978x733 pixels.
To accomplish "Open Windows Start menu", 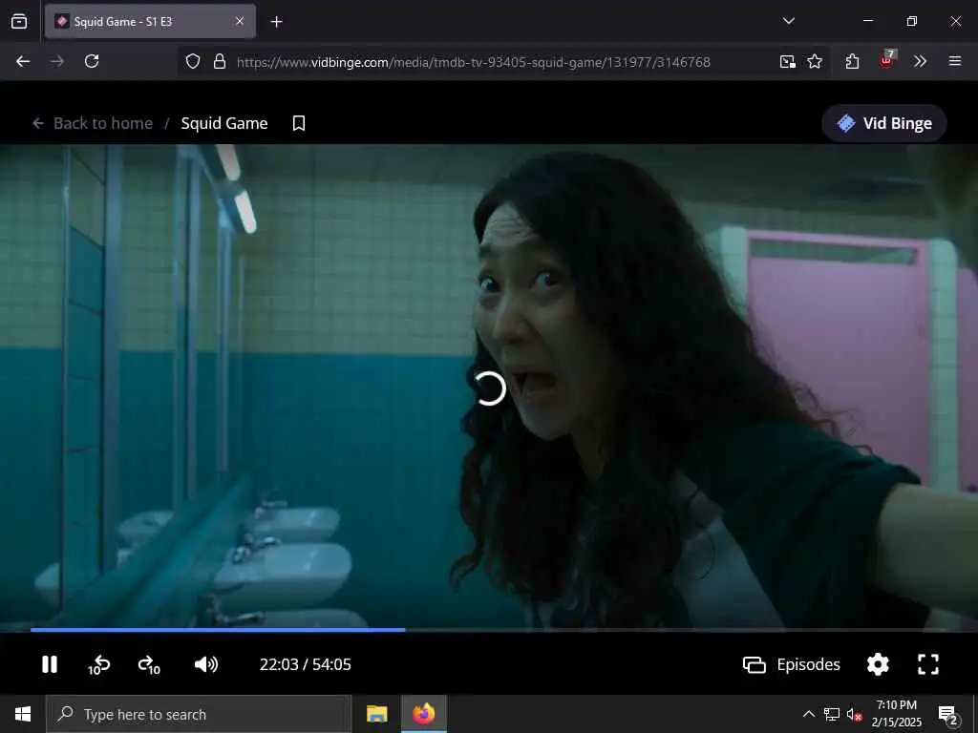I will 23,714.
